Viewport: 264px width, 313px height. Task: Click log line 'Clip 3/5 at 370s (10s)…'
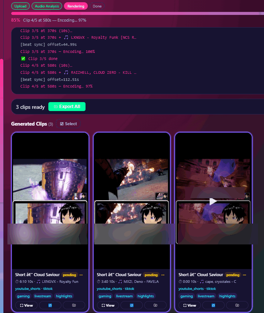[x=46, y=31]
